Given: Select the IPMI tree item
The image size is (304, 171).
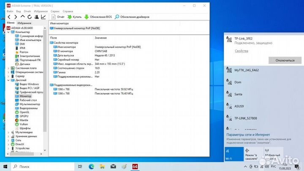Looking at the screenshot, I should [20, 48].
